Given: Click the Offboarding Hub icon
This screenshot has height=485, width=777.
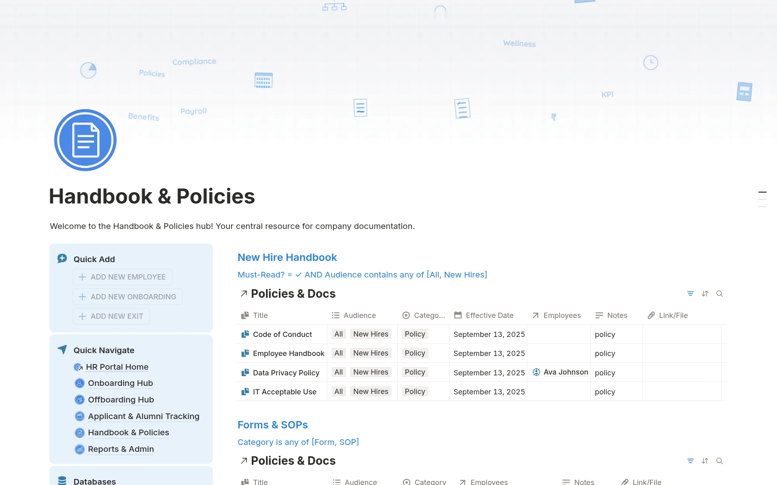Looking at the screenshot, I should (x=80, y=400).
